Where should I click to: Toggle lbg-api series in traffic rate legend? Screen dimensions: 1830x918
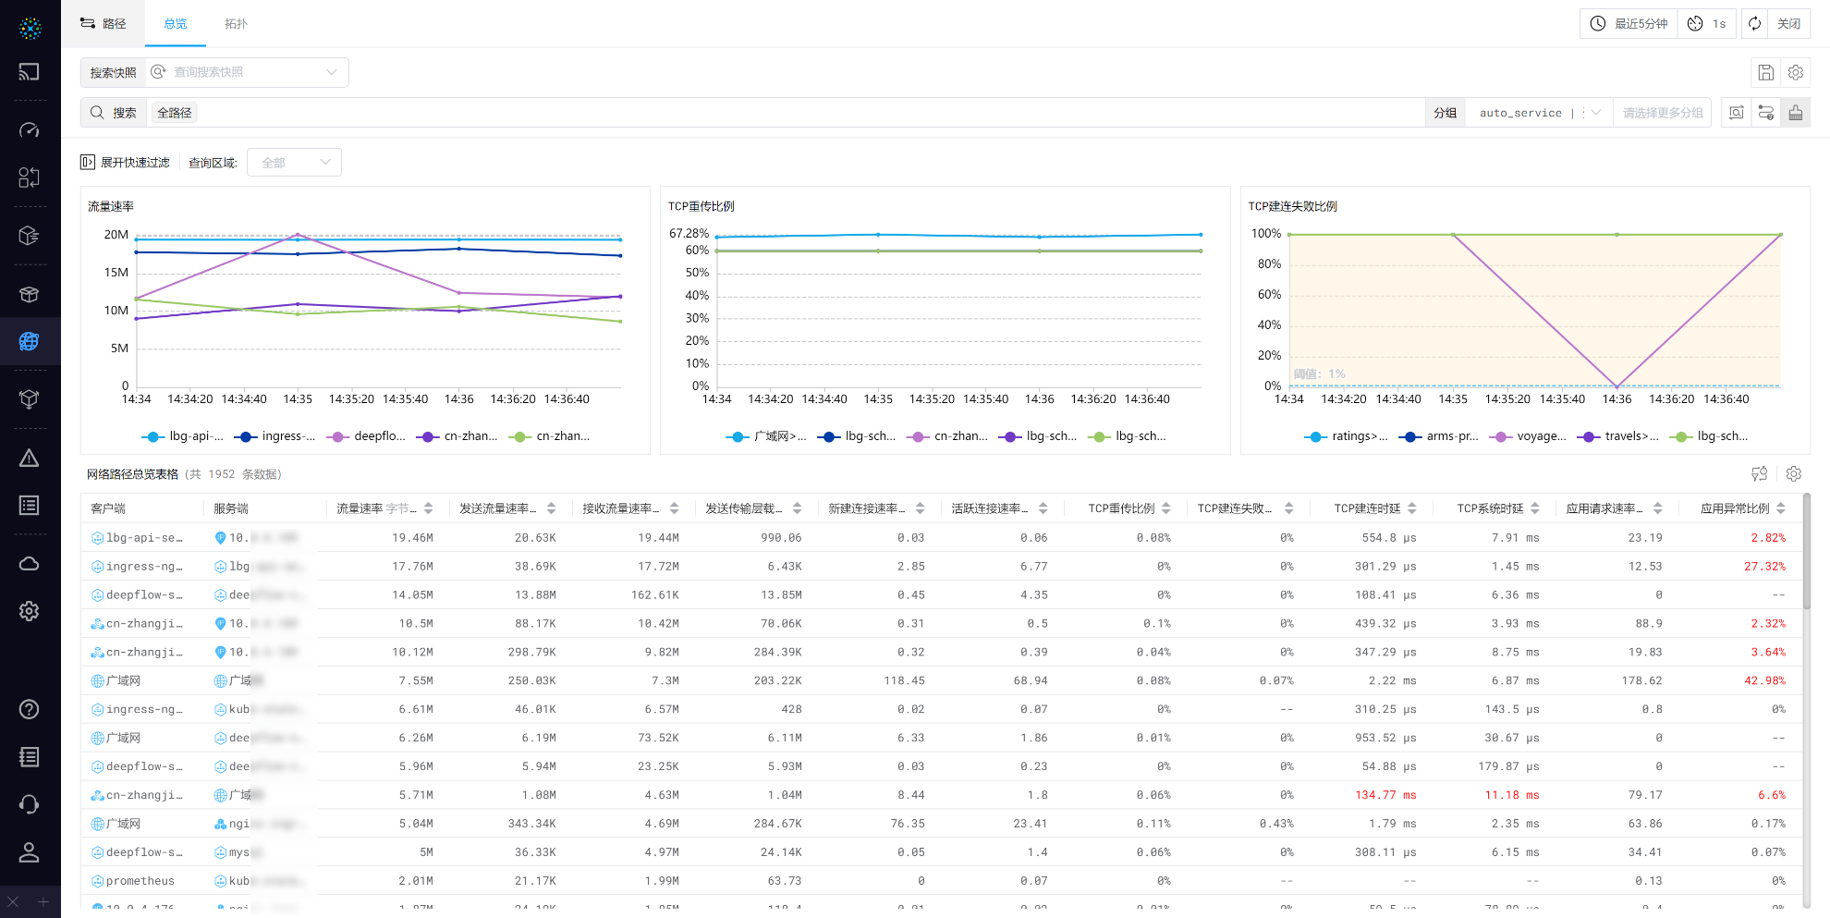point(183,436)
